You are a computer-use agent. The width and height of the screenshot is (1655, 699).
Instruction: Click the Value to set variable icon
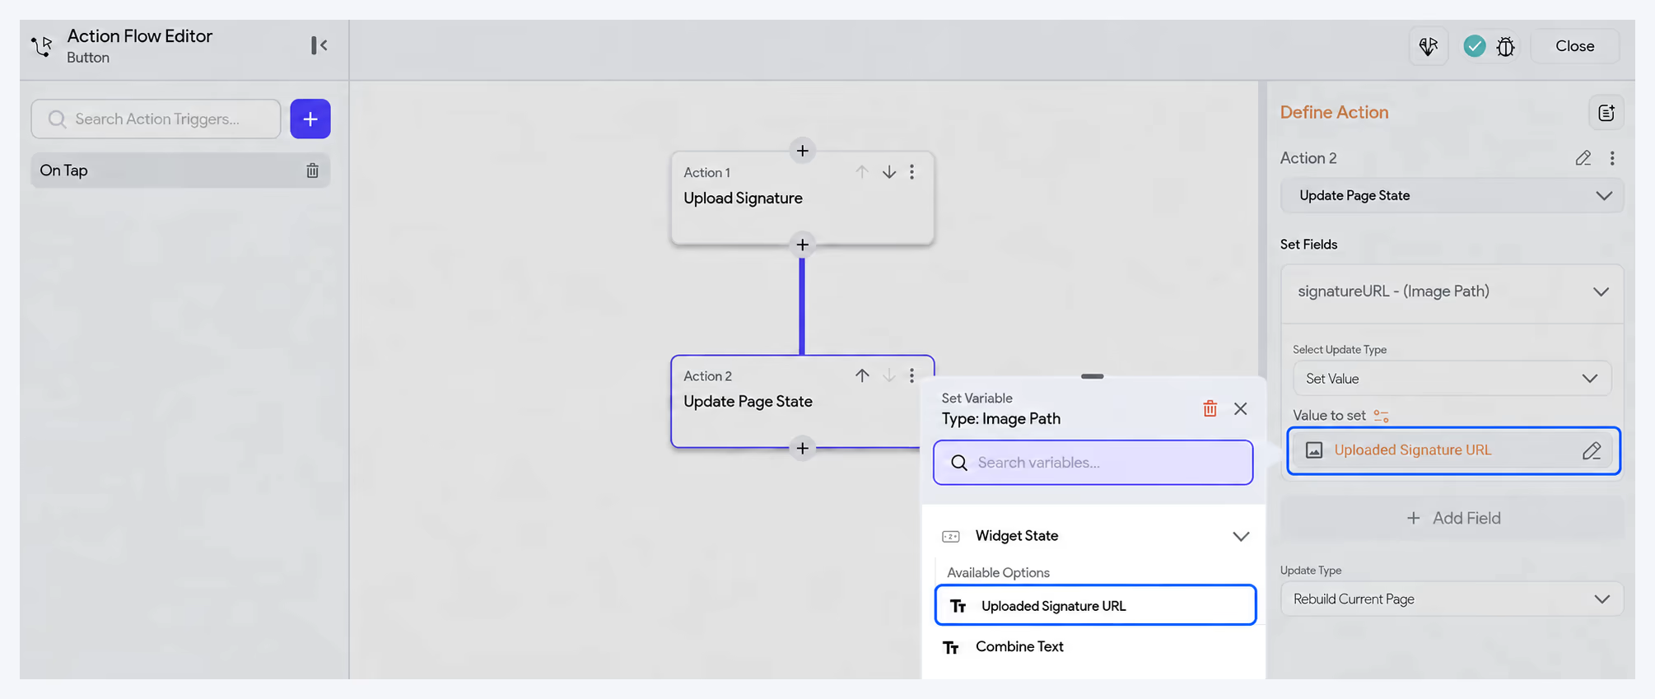(x=1381, y=416)
